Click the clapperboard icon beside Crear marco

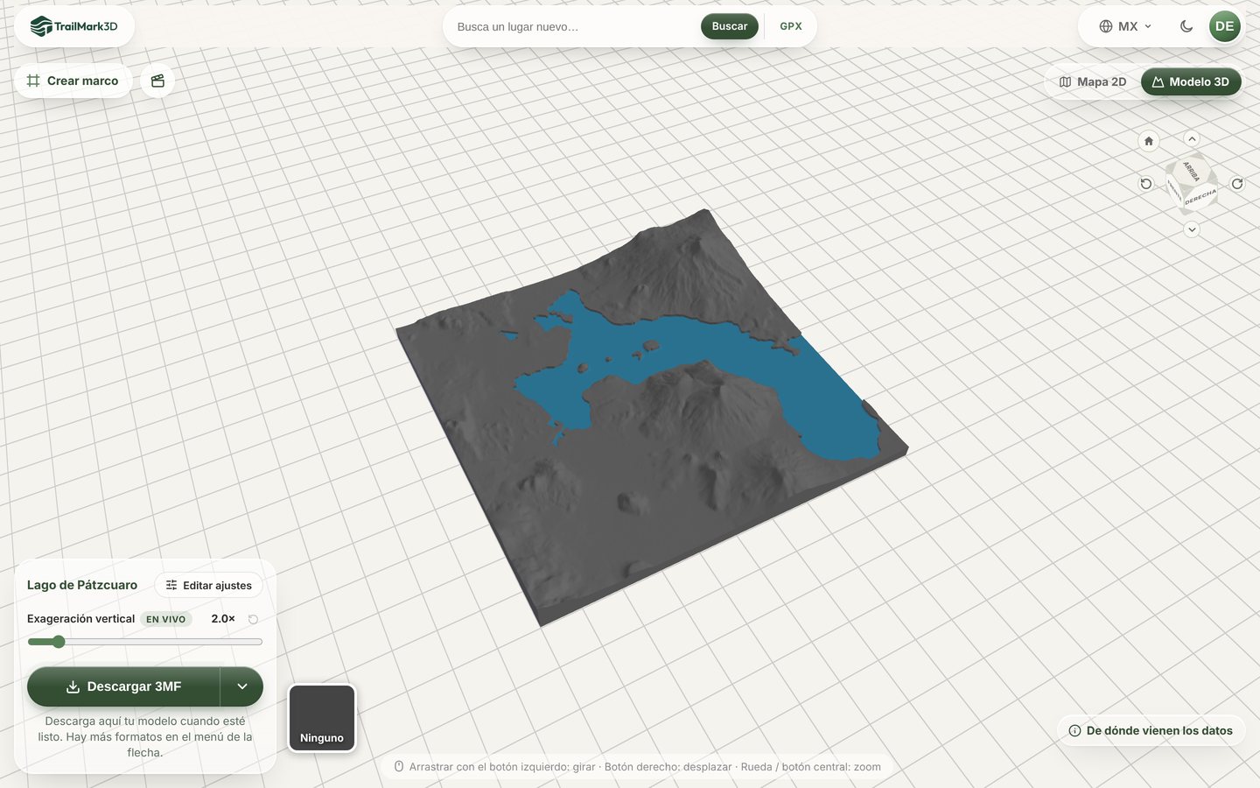point(157,81)
